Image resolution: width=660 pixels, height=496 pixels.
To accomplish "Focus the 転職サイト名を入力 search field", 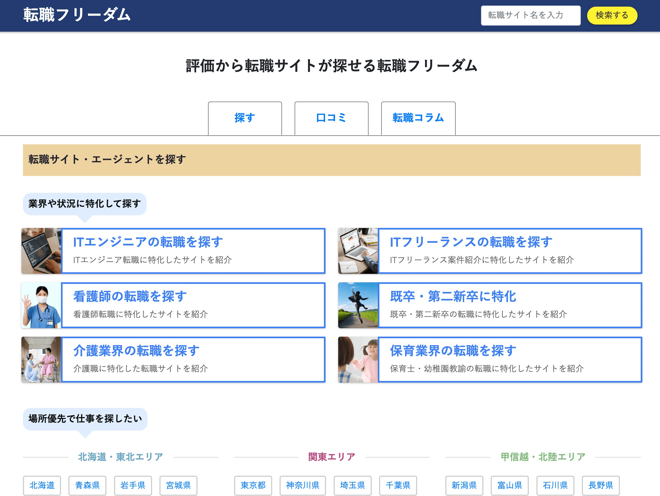I will click(530, 16).
